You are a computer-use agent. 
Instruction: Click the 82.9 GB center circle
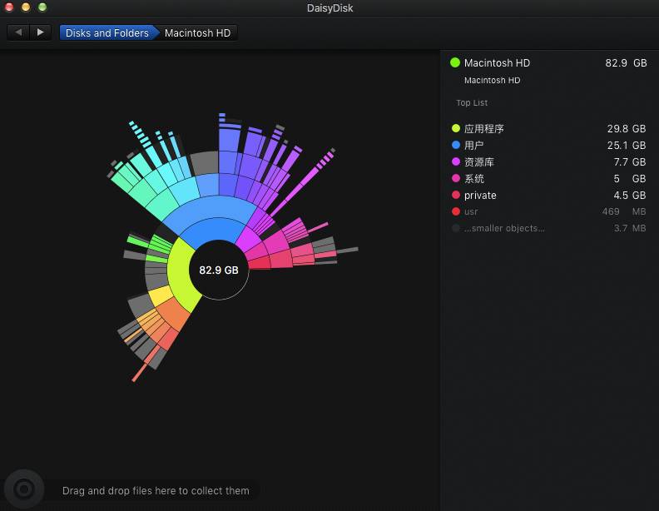click(219, 270)
